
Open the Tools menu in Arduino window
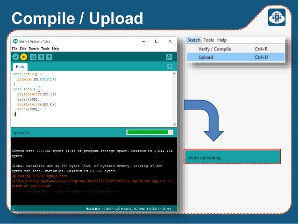click(x=45, y=49)
